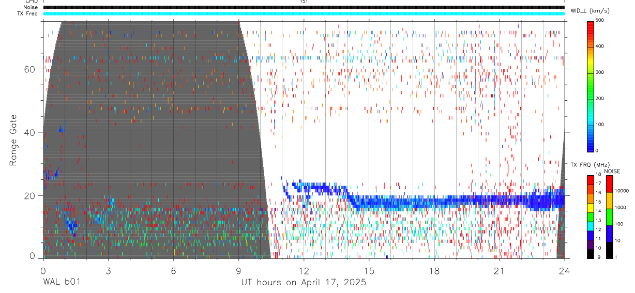Screen dimensions: 635x293
Task: Click the 14 MHz label on TX FRQ scale
Action: [598, 211]
